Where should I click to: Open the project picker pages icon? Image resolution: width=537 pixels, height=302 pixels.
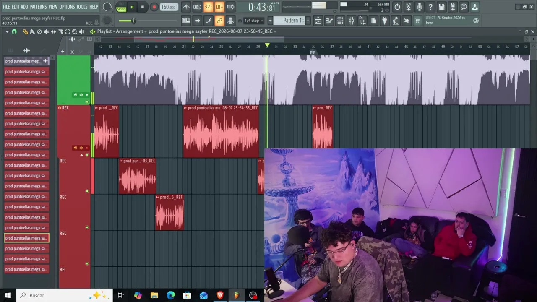(x=373, y=21)
